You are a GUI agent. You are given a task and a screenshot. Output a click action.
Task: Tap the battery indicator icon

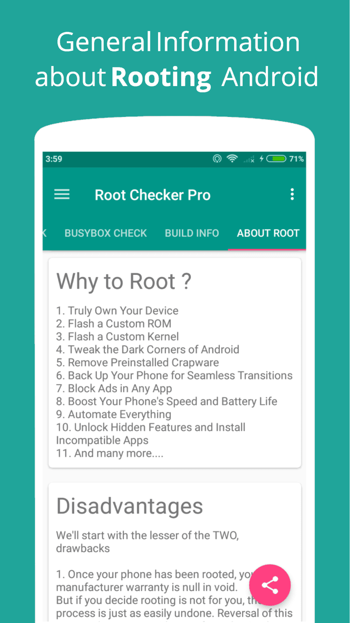pyautogui.click(x=276, y=159)
